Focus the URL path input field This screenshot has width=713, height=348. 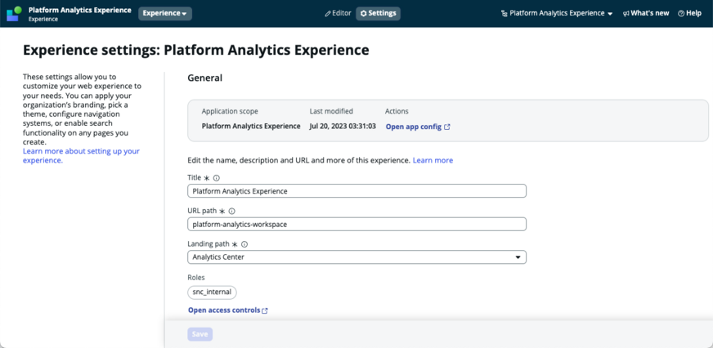pyautogui.click(x=357, y=224)
